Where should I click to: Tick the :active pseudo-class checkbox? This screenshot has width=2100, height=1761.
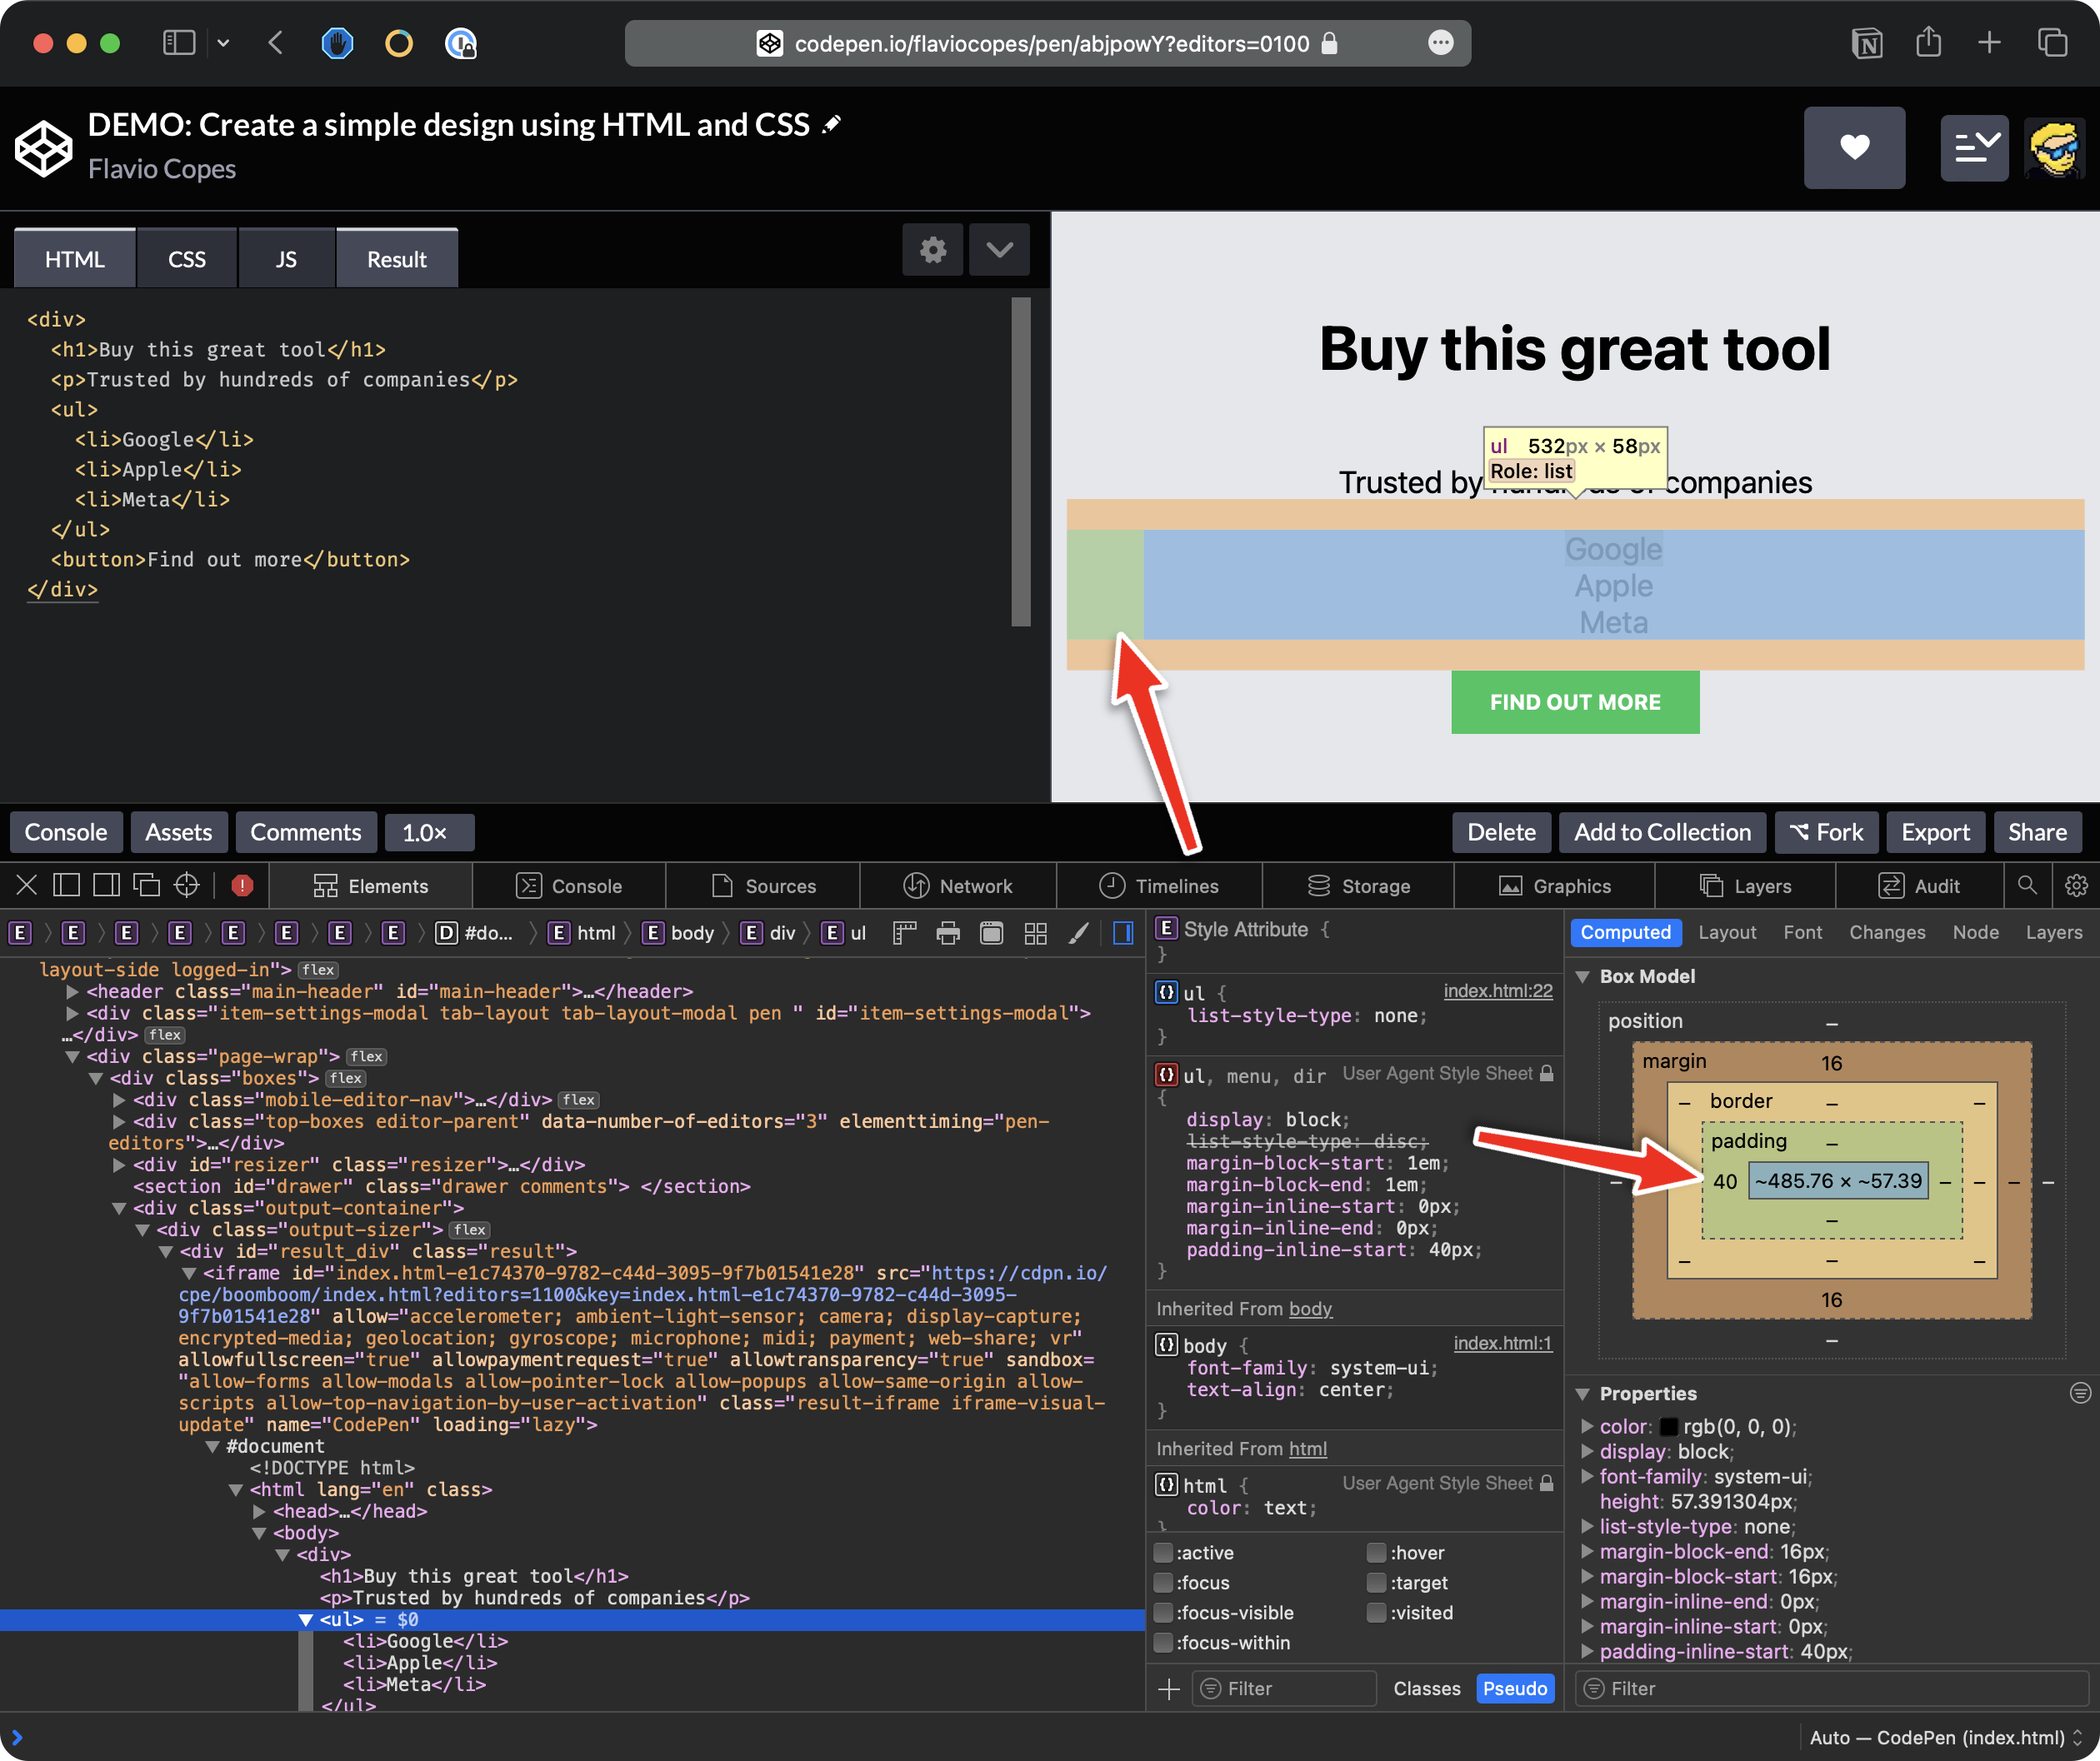(1164, 1552)
